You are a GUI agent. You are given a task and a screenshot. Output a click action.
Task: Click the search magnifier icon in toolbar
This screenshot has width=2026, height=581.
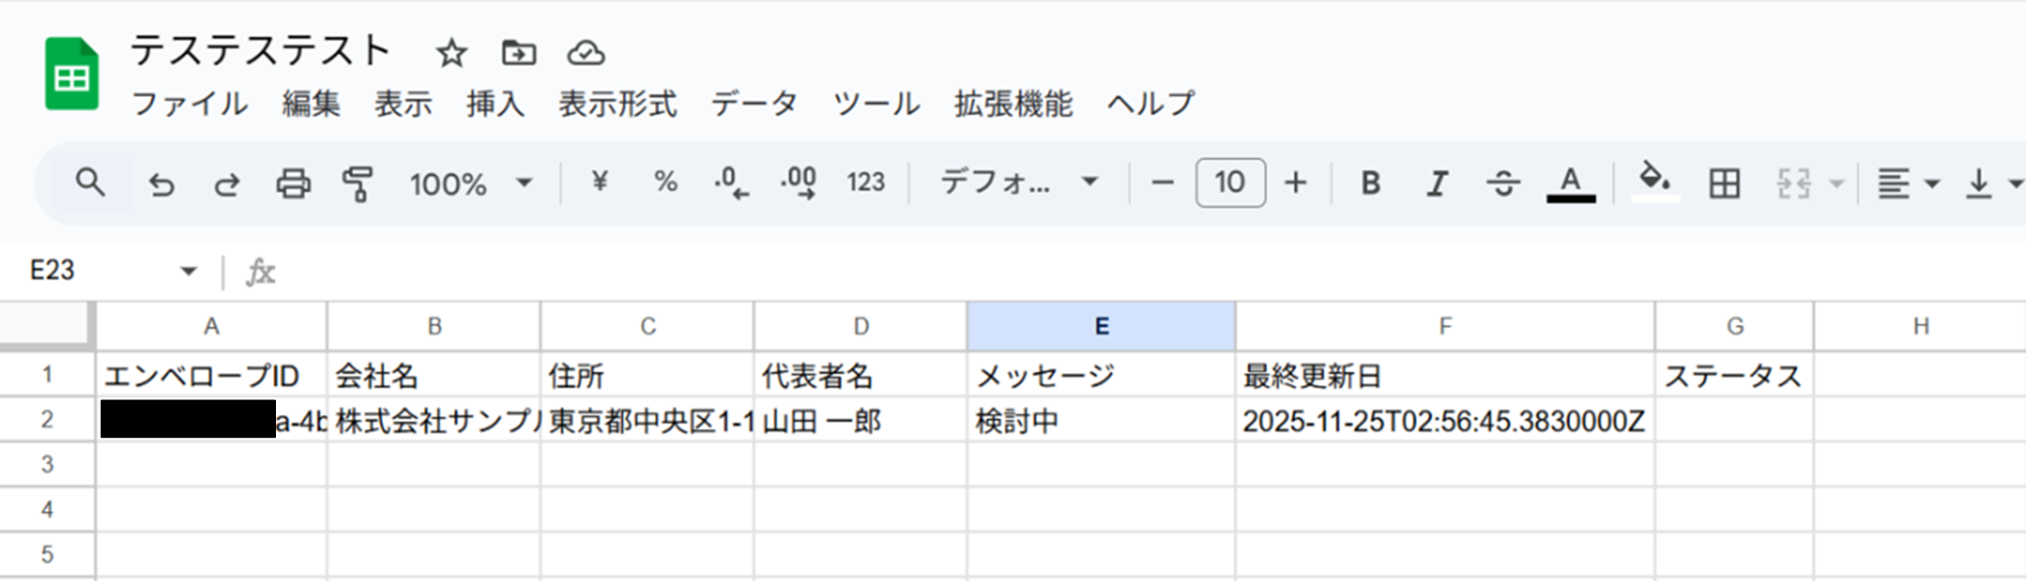tap(90, 183)
